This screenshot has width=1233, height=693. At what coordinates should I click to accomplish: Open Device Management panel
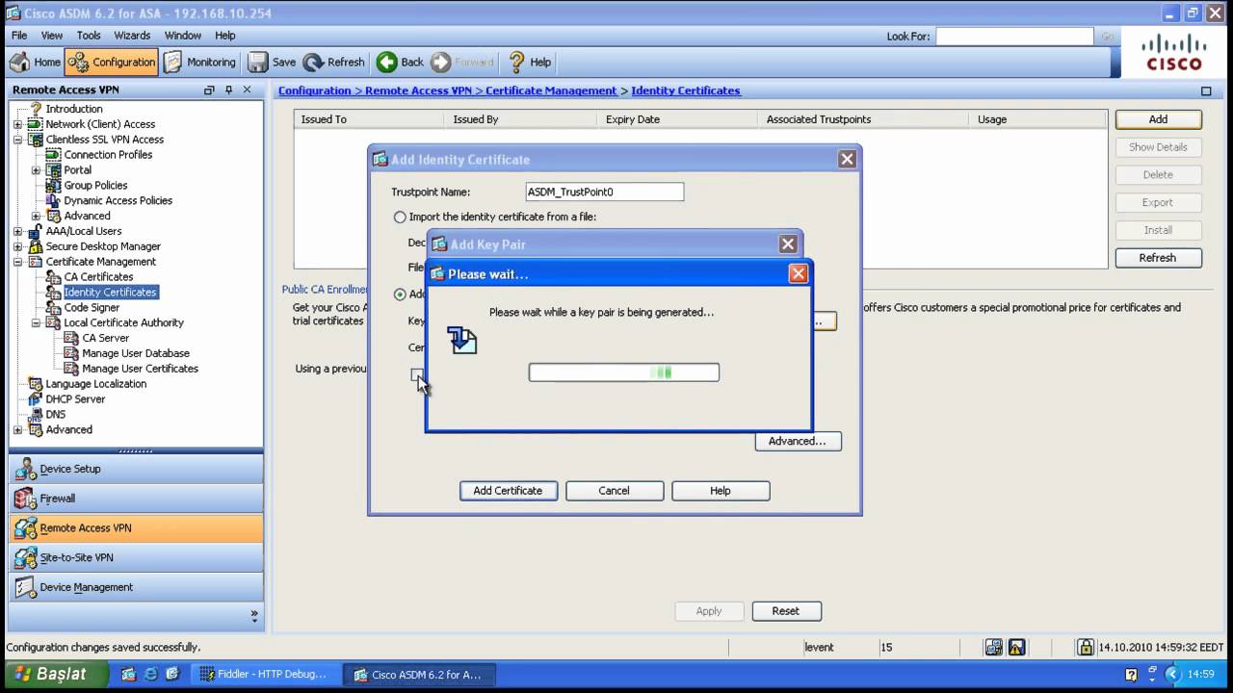pyautogui.click(x=136, y=587)
